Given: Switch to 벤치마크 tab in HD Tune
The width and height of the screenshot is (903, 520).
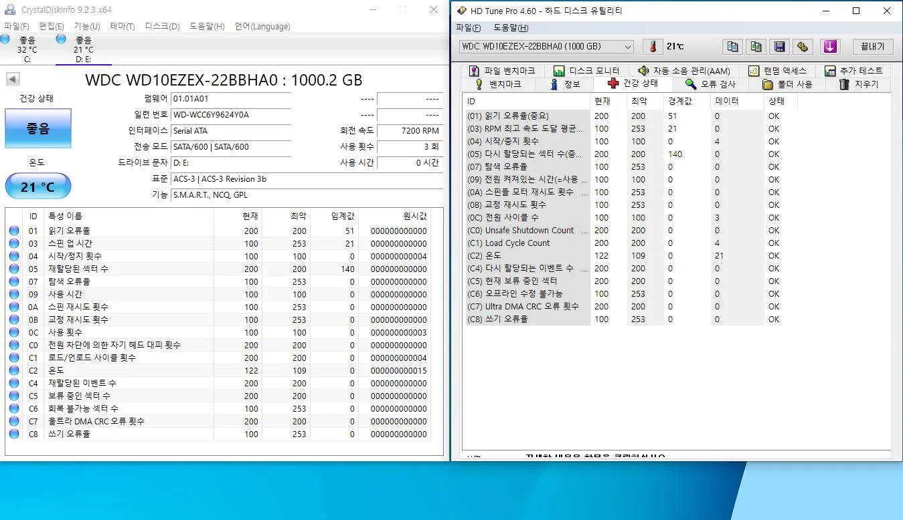Looking at the screenshot, I should tap(497, 84).
